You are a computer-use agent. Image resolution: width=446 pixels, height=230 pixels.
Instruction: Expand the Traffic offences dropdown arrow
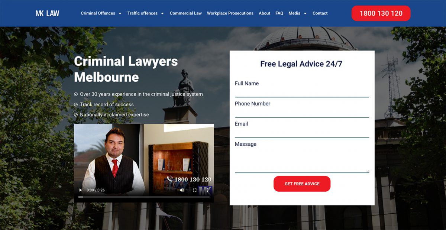pyautogui.click(x=162, y=13)
